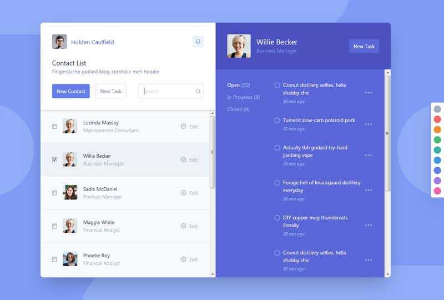The width and height of the screenshot is (444, 300).
Task: Uncheck the Willie Becker checkbox
Action: tap(54, 160)
